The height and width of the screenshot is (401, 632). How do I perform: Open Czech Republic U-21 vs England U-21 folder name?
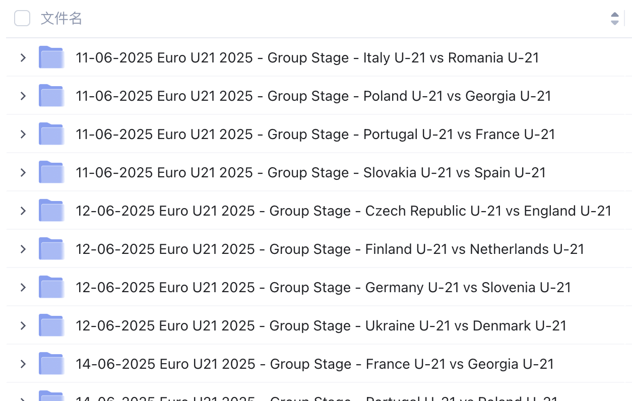(344, 211)
